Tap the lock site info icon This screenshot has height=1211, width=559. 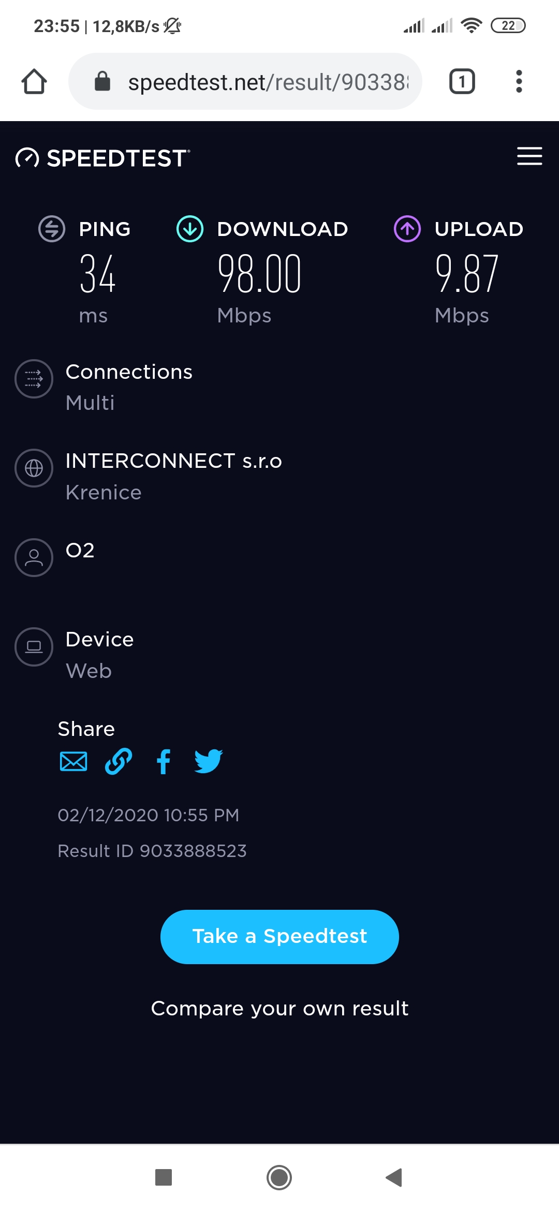click(102, 82)
